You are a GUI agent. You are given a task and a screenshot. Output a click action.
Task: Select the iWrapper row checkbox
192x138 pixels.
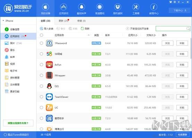click(42, 75)
